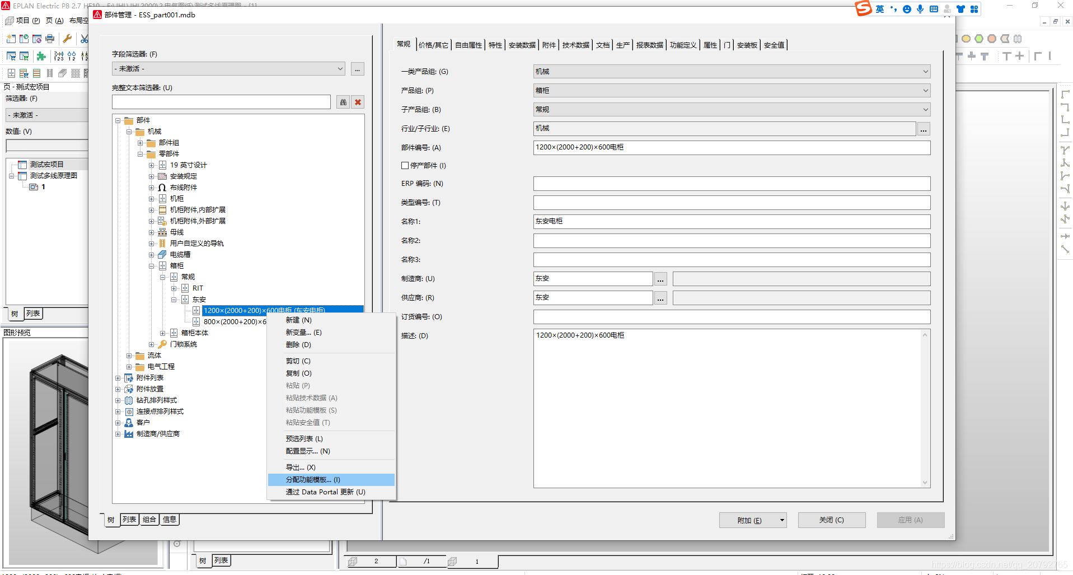Click the red X clear filter icon
This screenshot has height=575, width=1073.
(x=358, y=102)
